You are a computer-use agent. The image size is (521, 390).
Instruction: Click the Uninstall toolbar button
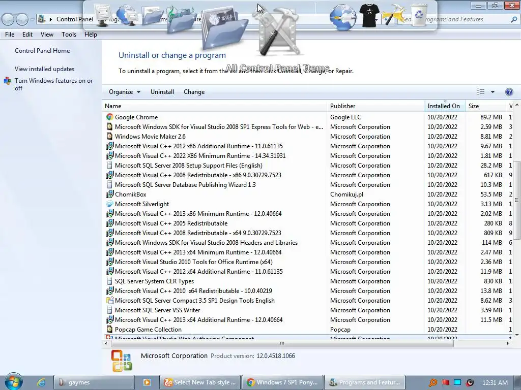(162, 92)
